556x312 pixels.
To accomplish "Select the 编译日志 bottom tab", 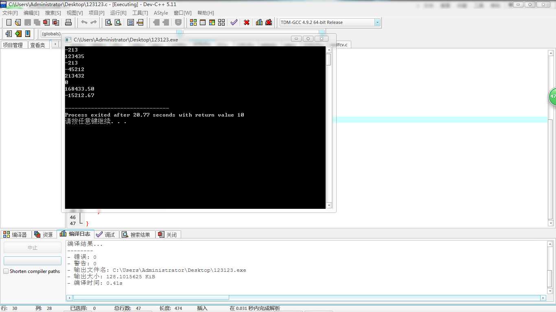I will [x=75, y=234].
